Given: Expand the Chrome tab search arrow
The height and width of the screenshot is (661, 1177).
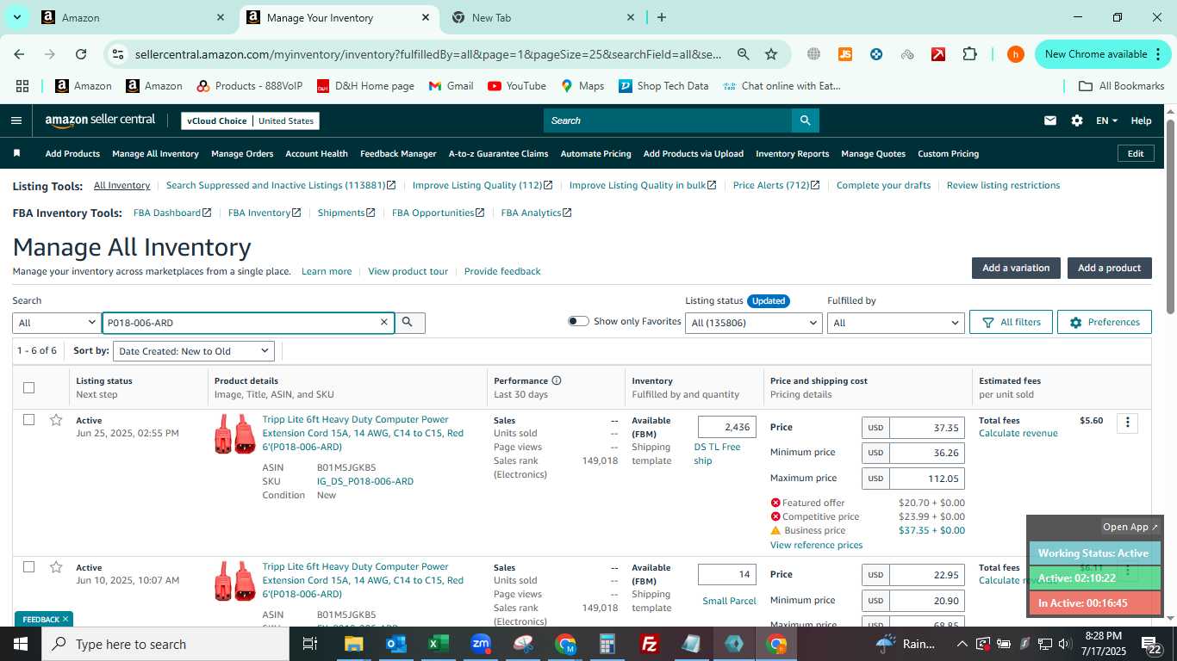Looking at the screenshot, I should tap(16, 17).
